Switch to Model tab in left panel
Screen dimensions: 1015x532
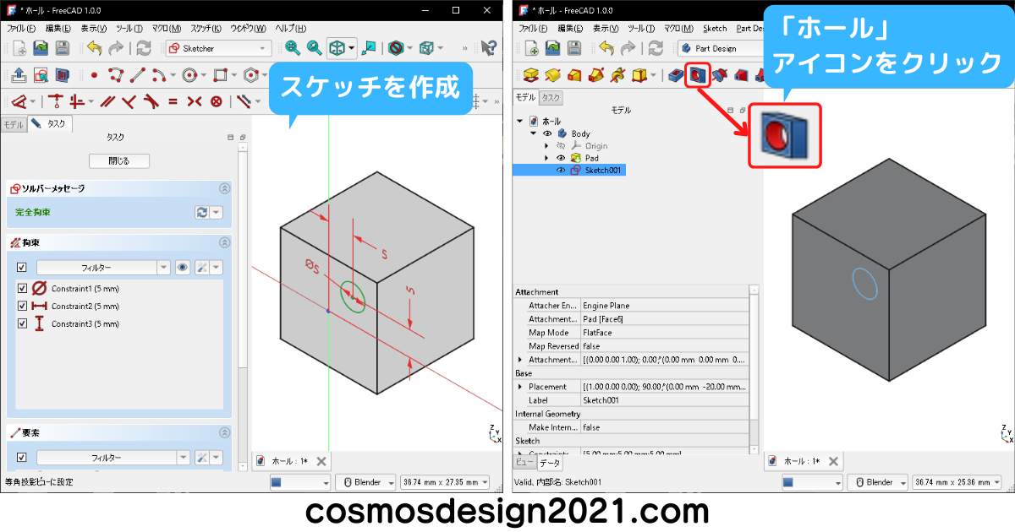pos(14,124)
